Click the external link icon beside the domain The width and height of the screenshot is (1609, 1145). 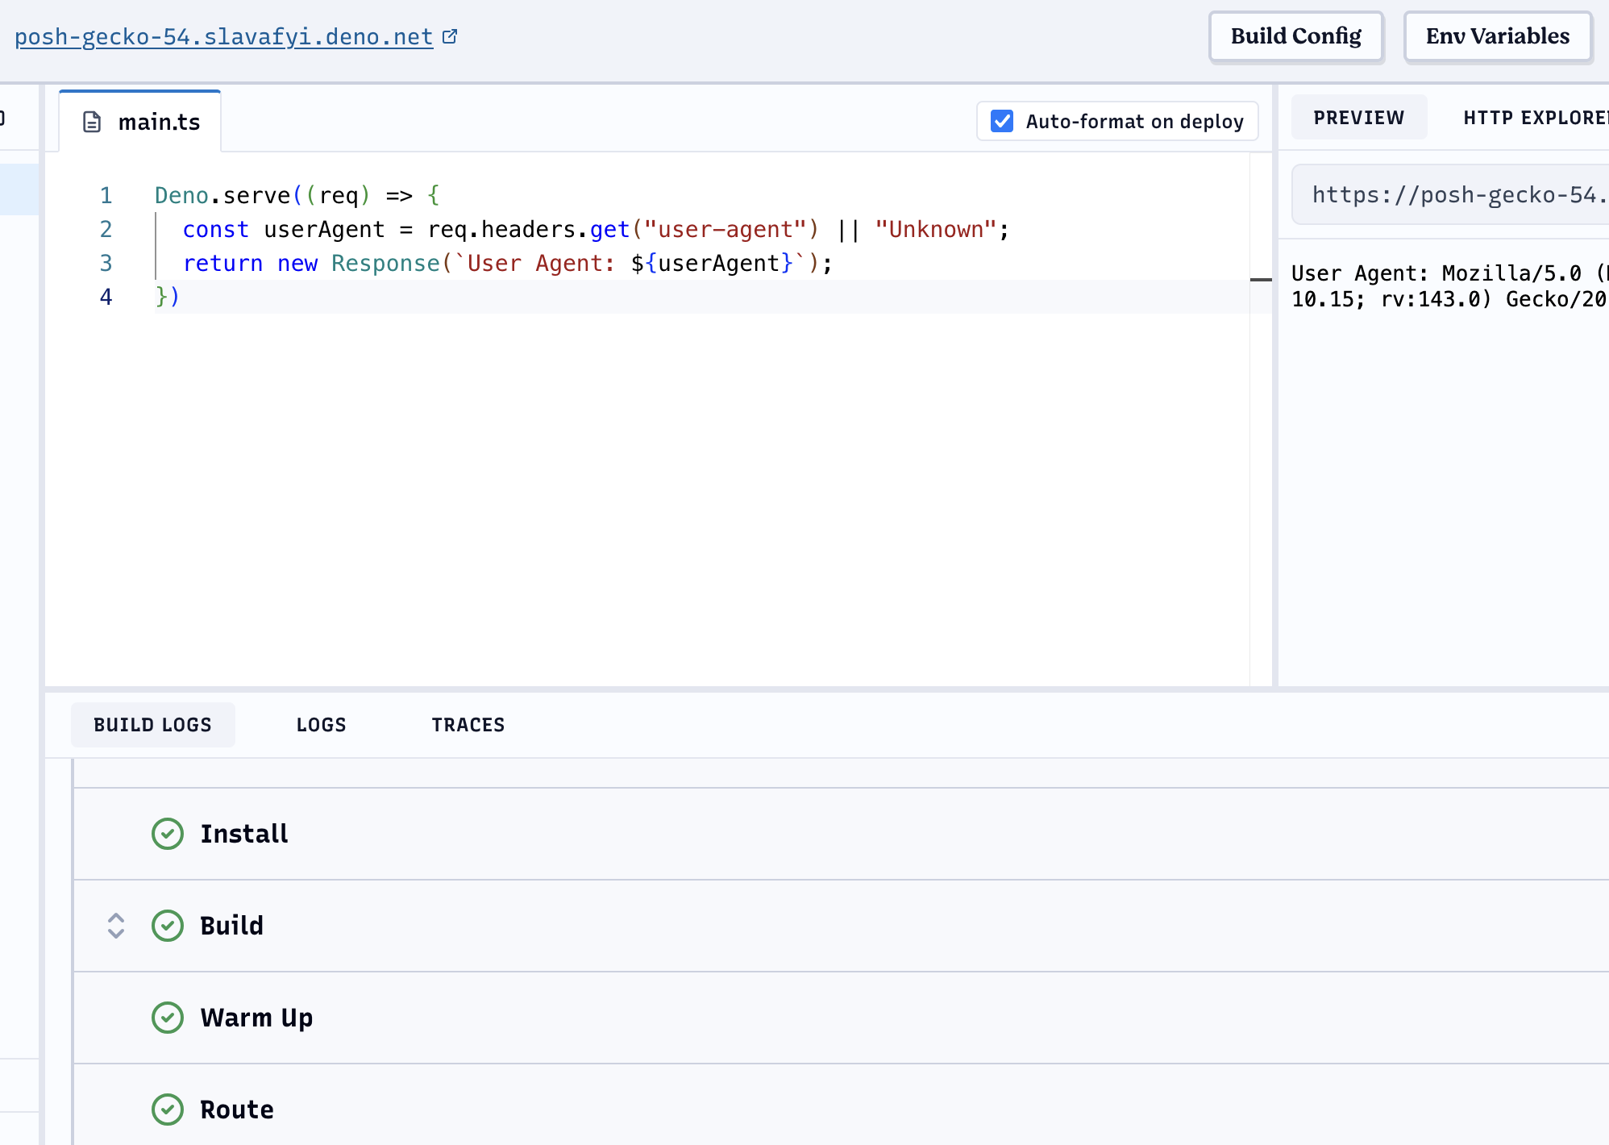tap(451, 36)
